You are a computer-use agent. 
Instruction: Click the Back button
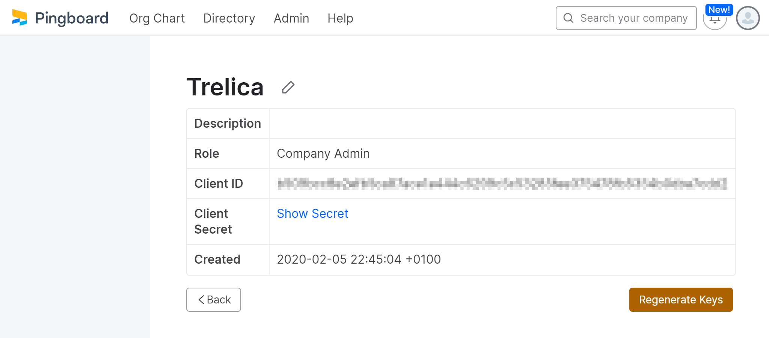click(x=214, y=300)
